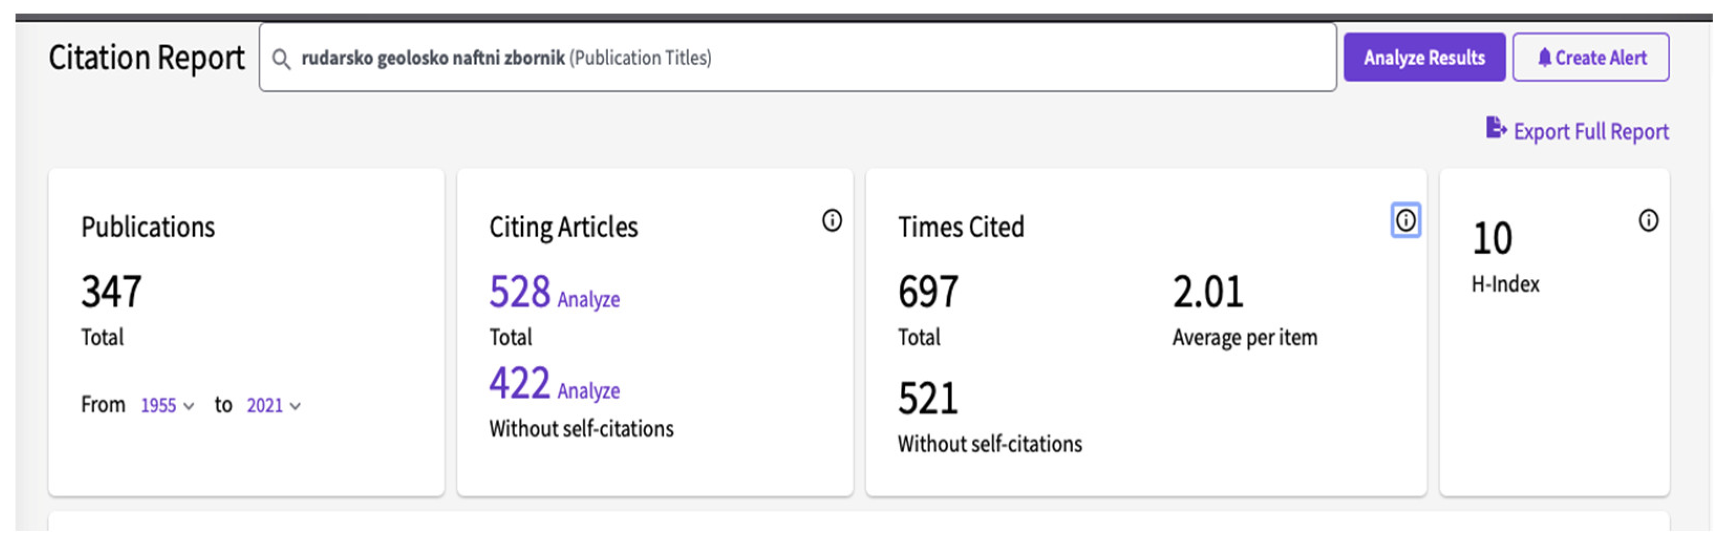Click Analyze next to 528 citing articles
This screenshot has height=549, width=1735.
(x=588, y=299)
